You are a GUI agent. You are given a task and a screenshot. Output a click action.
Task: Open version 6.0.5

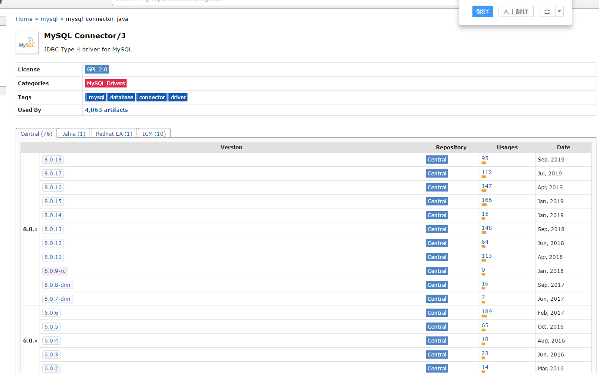[51, 326]
